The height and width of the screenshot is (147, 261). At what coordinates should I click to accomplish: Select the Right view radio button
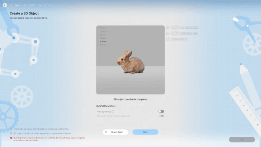click(x=98, y=38)
